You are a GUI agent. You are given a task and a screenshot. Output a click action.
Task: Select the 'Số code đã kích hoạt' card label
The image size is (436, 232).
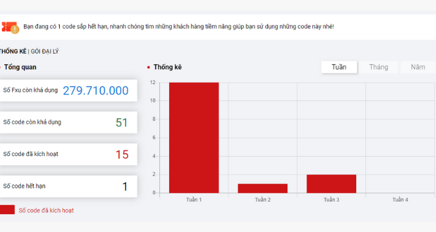coord(31,154)
